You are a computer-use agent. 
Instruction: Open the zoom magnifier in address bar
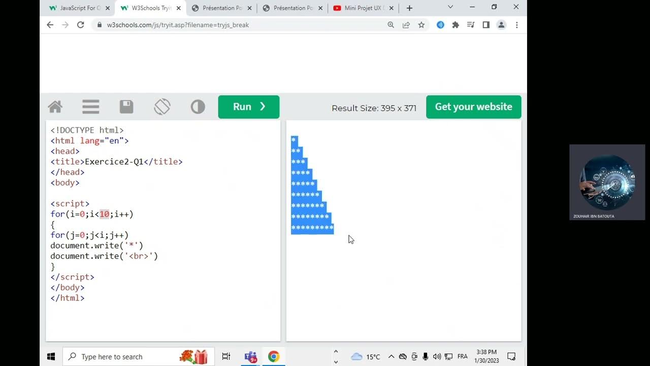point(391,24)
